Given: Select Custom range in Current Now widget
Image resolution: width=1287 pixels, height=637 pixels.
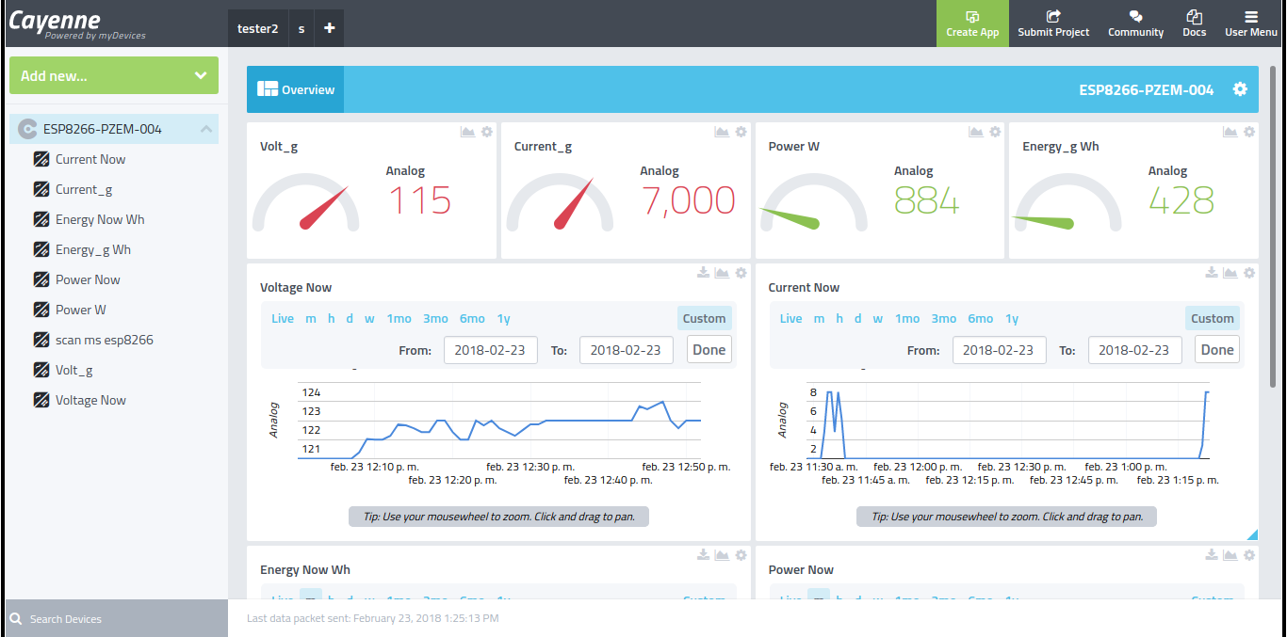Looking at the screenshot, I should click(1213, 318).
